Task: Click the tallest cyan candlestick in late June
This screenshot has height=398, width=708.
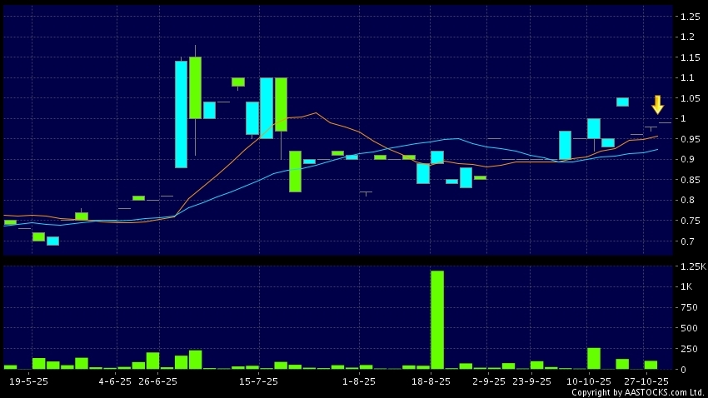Action: (181, 114)
